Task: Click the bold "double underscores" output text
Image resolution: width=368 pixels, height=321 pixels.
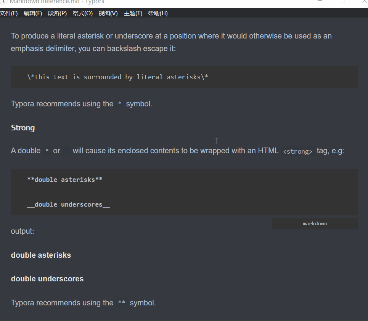Action: click(x=47, y=279)
